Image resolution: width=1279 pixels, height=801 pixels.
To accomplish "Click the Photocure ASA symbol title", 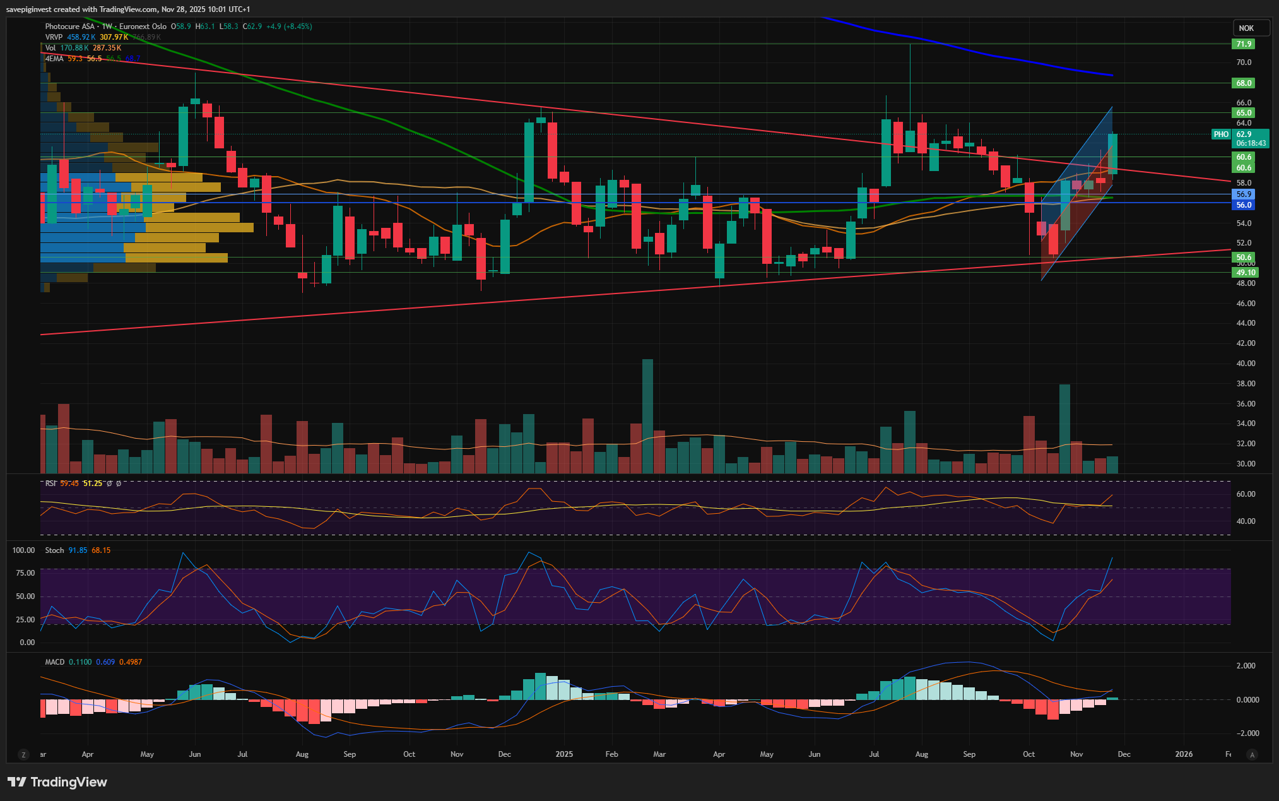I will pos(69,27).
